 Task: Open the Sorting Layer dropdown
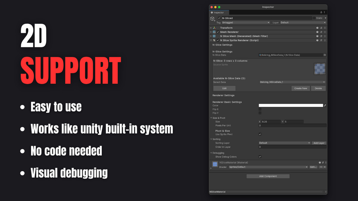click(285, 143)
